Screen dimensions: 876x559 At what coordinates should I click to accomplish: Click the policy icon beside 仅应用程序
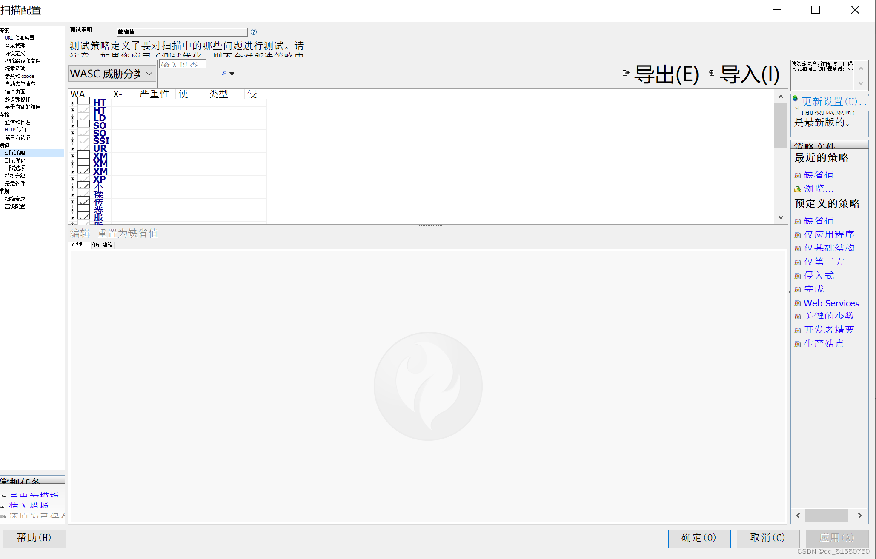798,235
